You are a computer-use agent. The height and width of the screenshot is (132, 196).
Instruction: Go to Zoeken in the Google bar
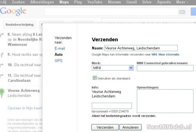click(x=18, y=2)
